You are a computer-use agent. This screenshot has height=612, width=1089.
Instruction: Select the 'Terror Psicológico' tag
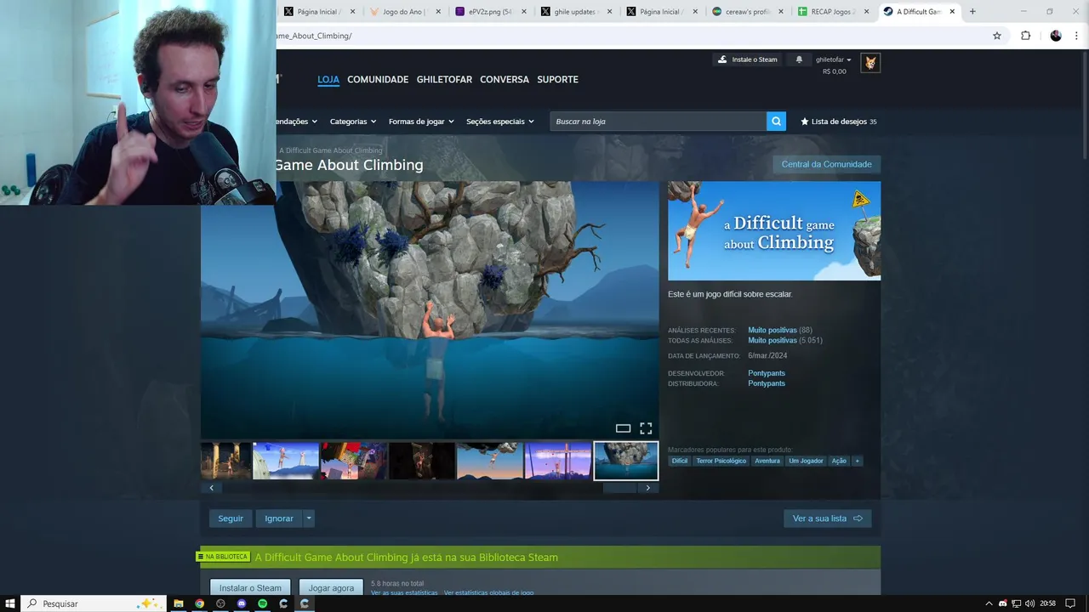coord(721,461)
